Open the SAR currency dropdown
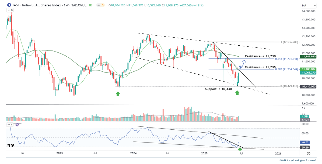The image size is (322, 164). (308, 6)
